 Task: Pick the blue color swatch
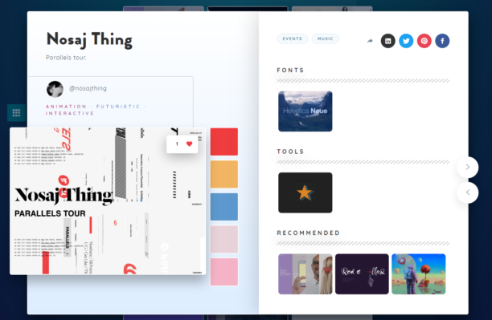(x=224, y=207)
